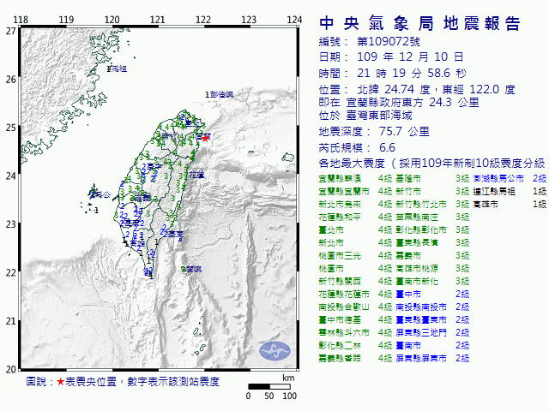The image size is (549, 411).
Task: Select earthquake depth 75.7 公里
Action: pyautogui.click(x=404, y=131)
